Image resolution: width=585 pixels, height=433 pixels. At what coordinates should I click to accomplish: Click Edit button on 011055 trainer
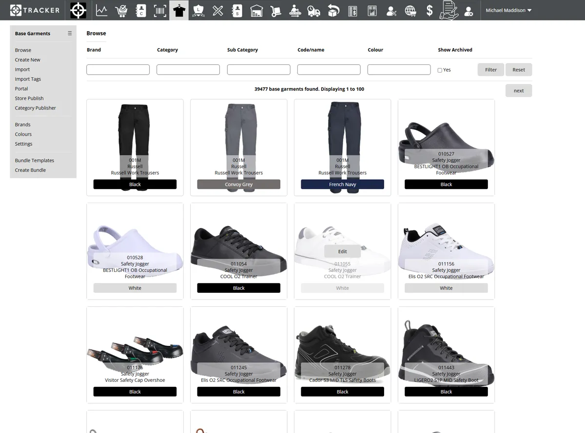[x=343, y=251]
